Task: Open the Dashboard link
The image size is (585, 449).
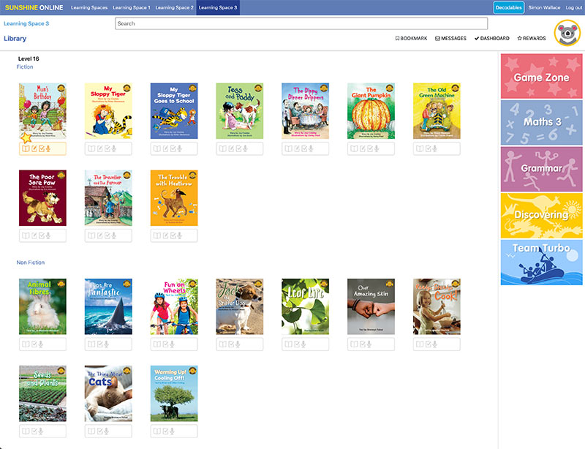Action: click(x=491, y=38)
